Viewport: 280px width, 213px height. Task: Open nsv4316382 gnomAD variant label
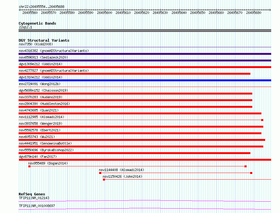(x=54, y=51)
